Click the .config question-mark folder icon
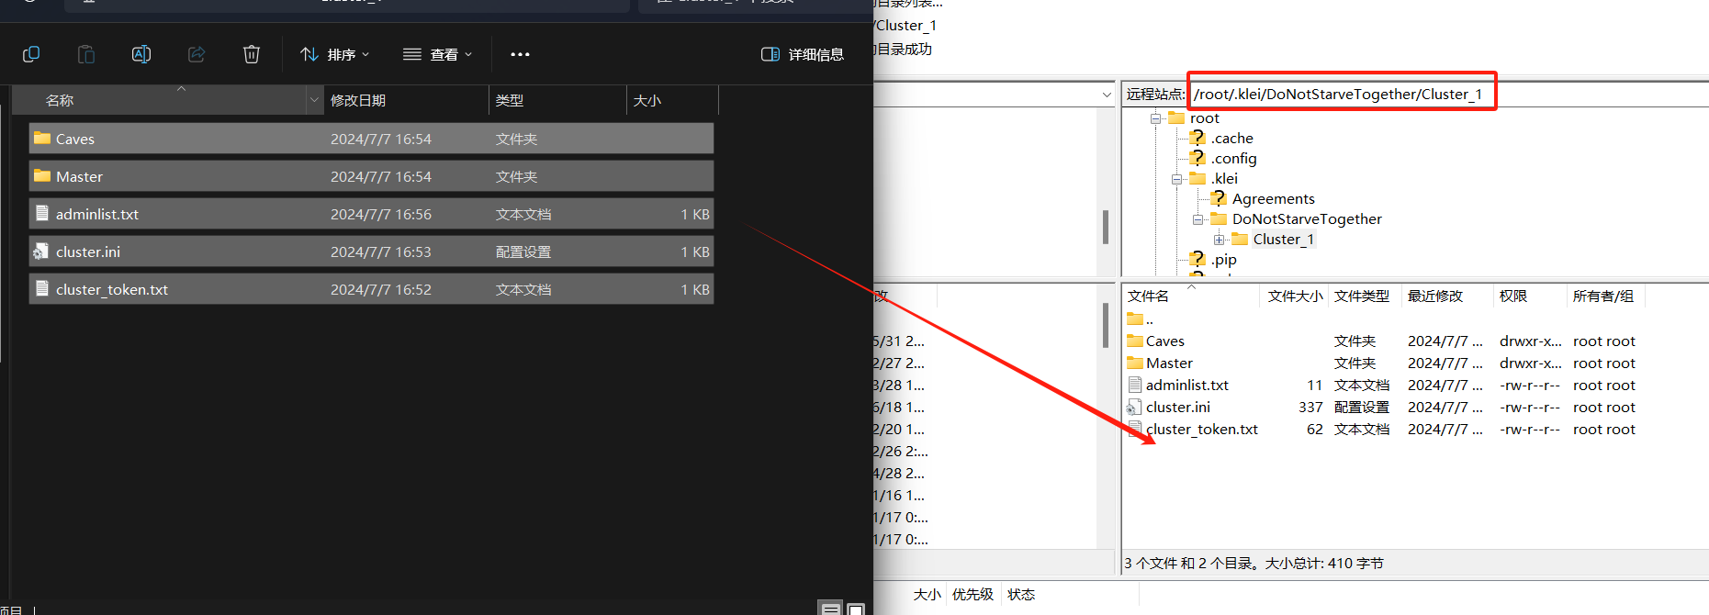The height and width of the screenshot is (615, 1709). tap(1197, 158)
